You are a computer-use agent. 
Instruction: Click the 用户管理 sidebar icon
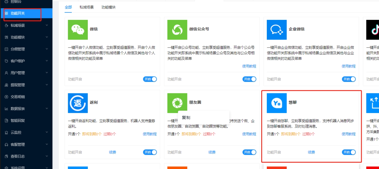tap(7, 73)
